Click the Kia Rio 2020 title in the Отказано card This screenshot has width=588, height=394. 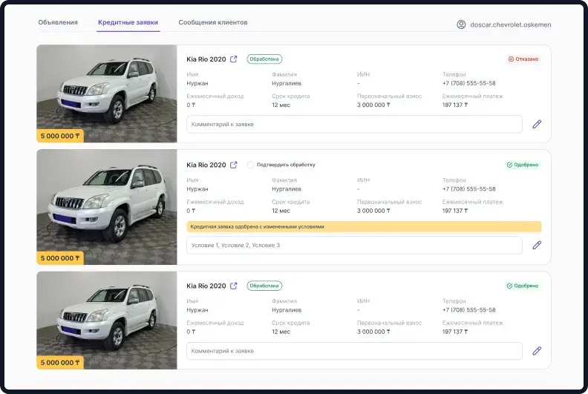[x=206, y=59]
